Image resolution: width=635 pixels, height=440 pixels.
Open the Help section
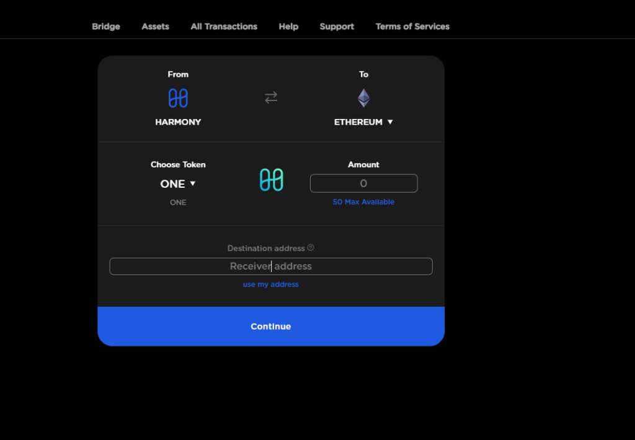pyautogui.click(x=288, y=26)
